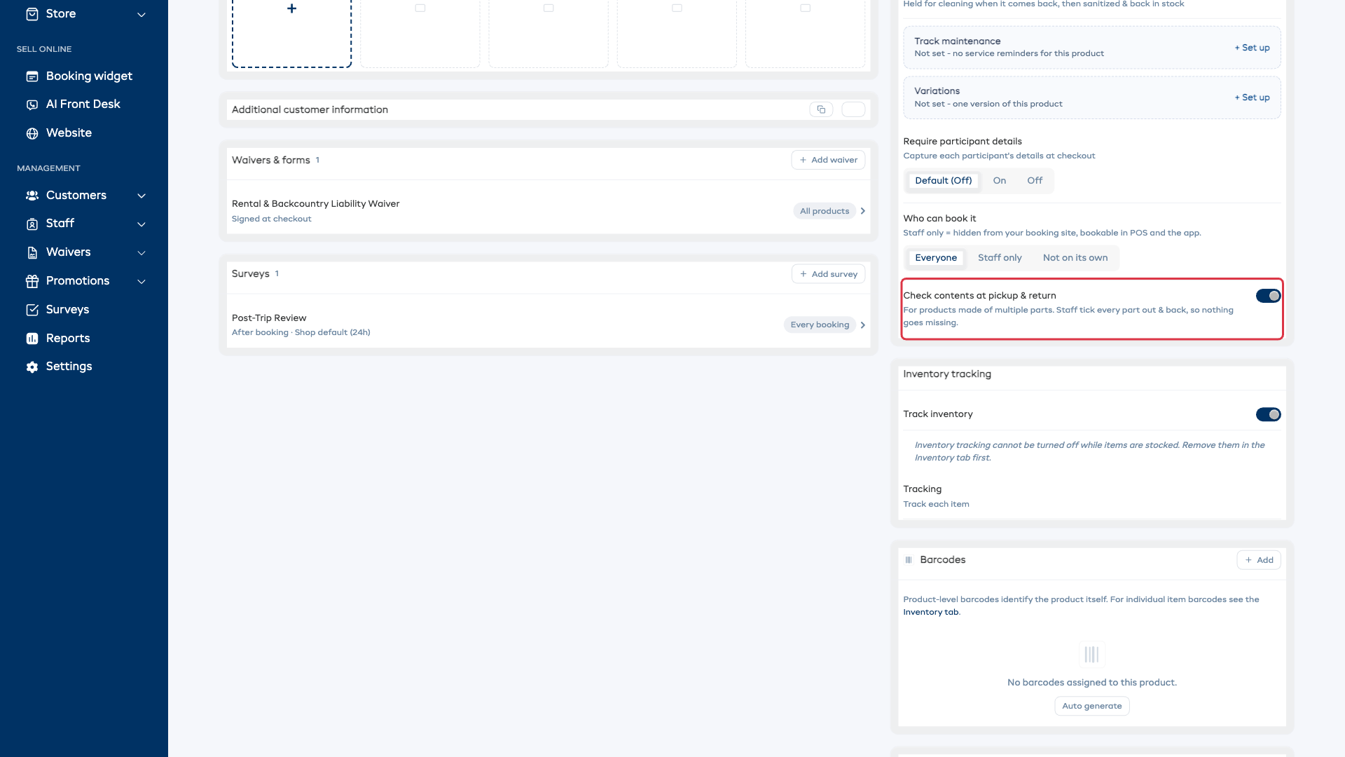Screen dimensions: 1345x757
Task: Click the plus icon in the dashed image slot
Action: (x=292, y=8)
